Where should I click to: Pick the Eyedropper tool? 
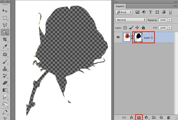(5, 47)
